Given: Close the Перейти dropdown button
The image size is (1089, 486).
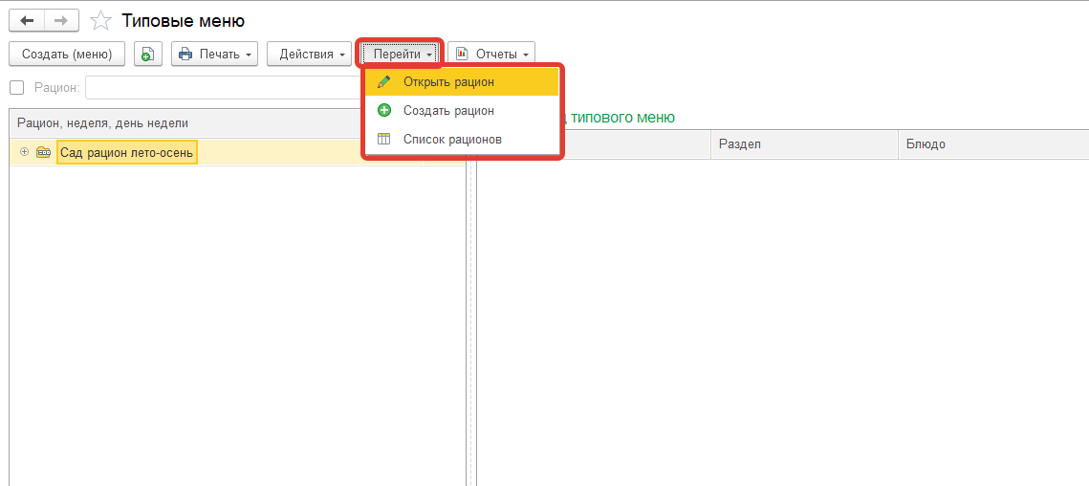Looking at the screenshot, I should pyautogui.click(x=399, y=55).
